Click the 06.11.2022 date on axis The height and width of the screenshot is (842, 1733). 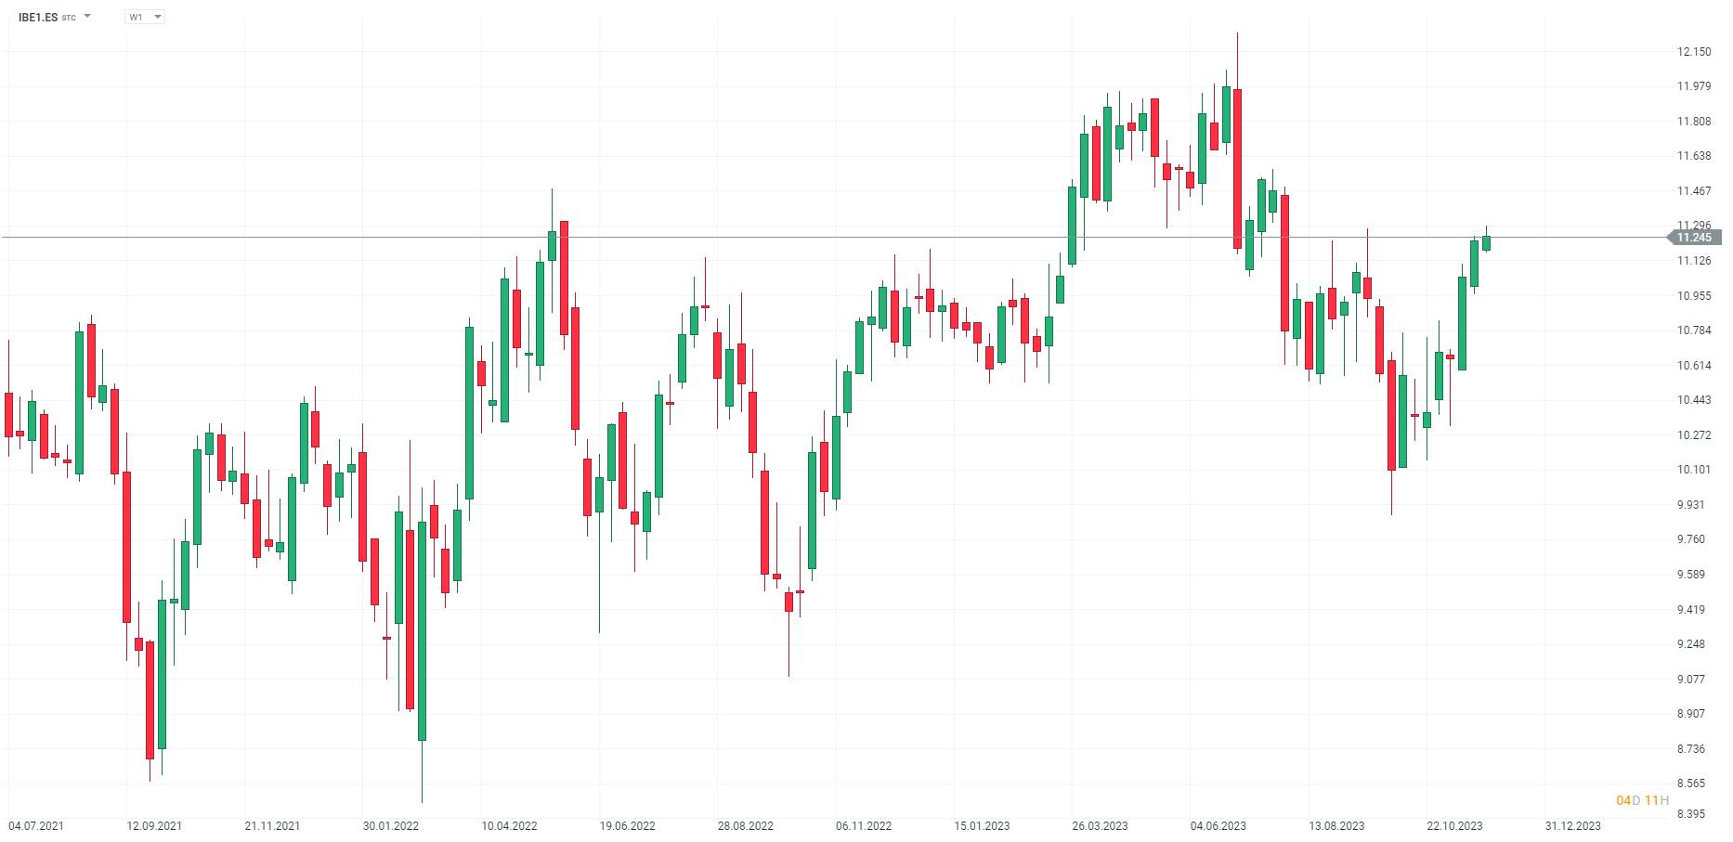click(x=864, y=825)
